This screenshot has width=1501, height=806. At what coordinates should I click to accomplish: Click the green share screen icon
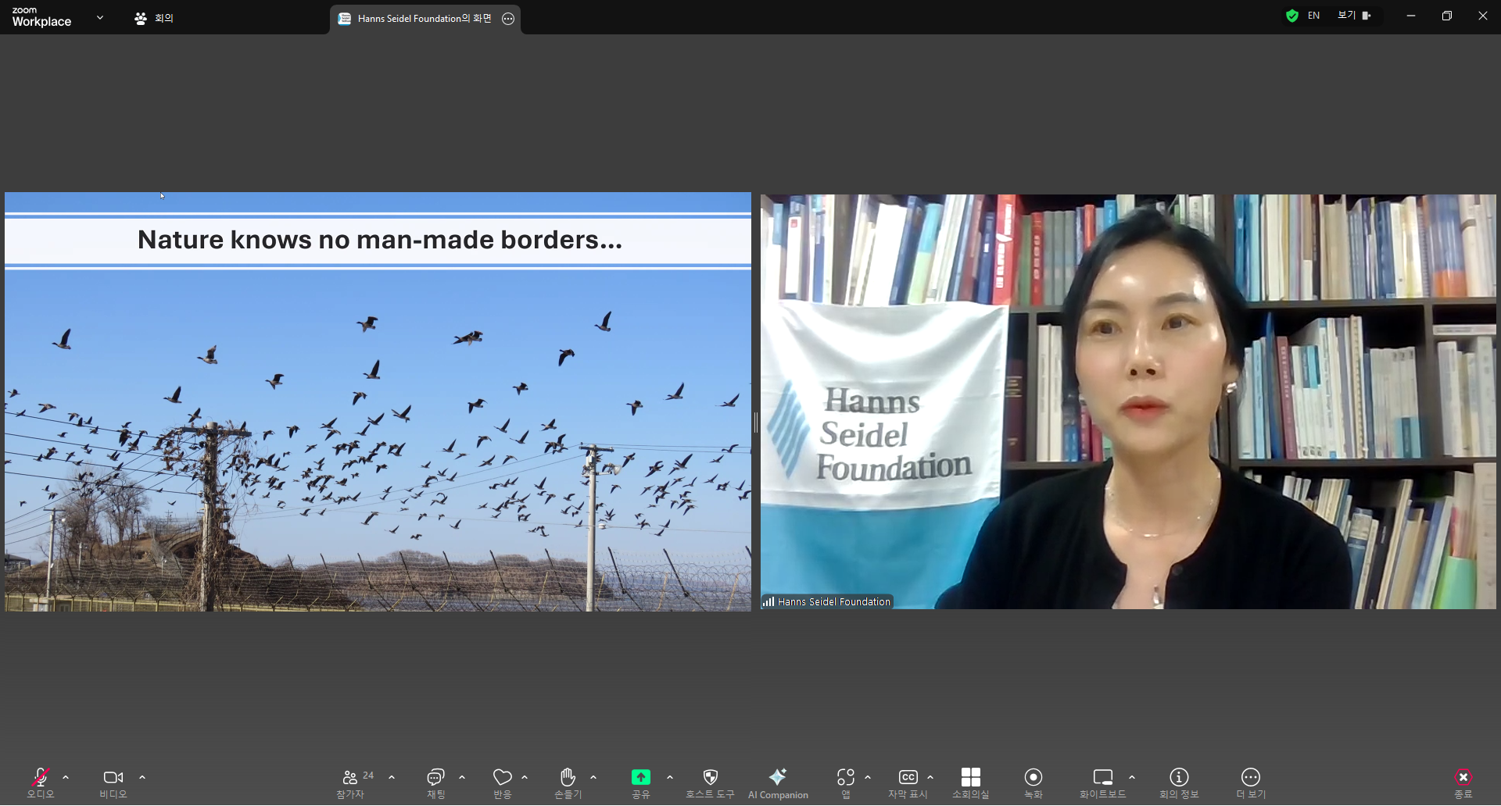(x=640, y=778)
